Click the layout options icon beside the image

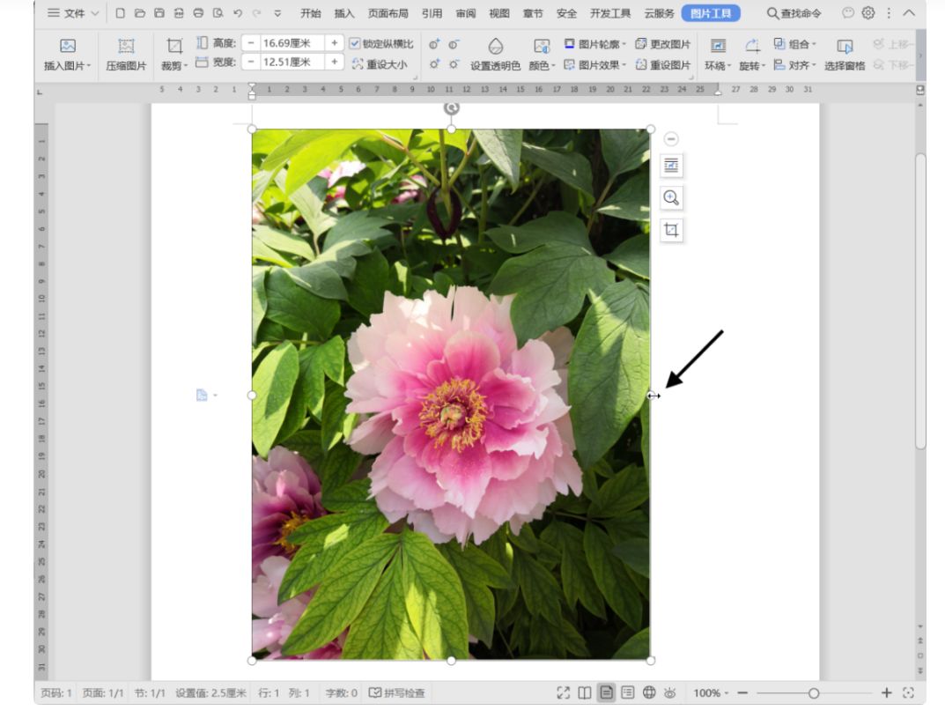pos(671,166)
